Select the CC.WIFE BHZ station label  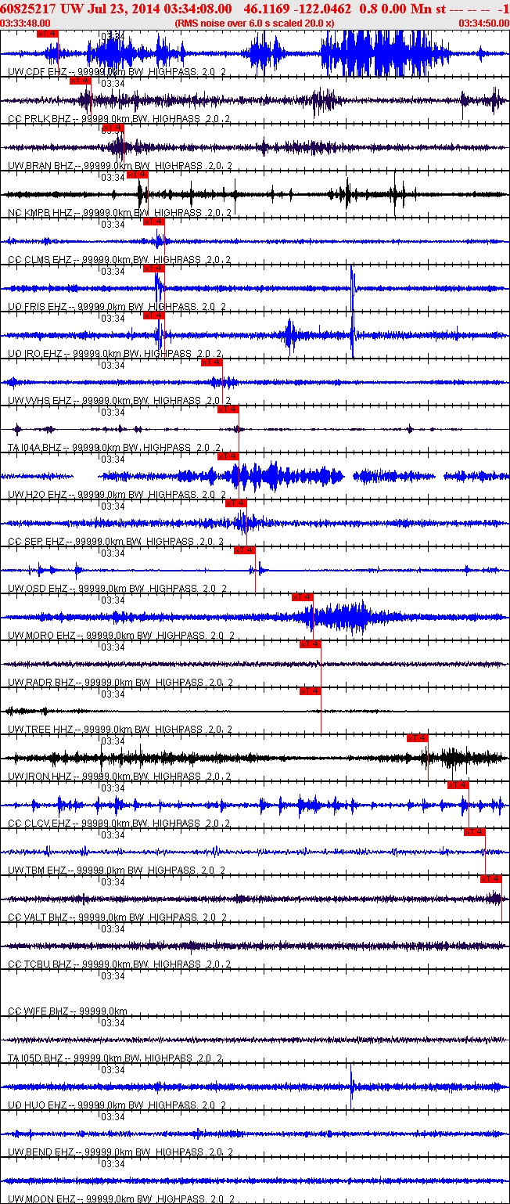pos(38,1011)
